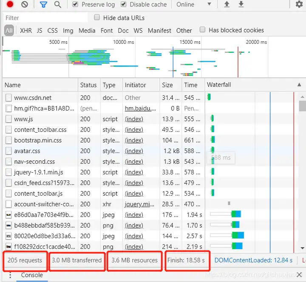Toggle the Preserve log checkbox
306x282 pixels.
(x=75, y=4)
